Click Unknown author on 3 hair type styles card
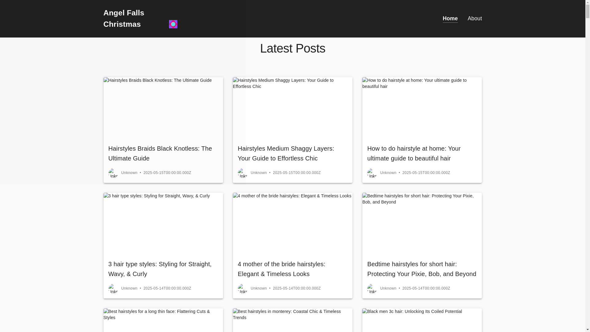The width and height of the screenshot is (590, 332). pyautogui.click(x=129, y=288)
